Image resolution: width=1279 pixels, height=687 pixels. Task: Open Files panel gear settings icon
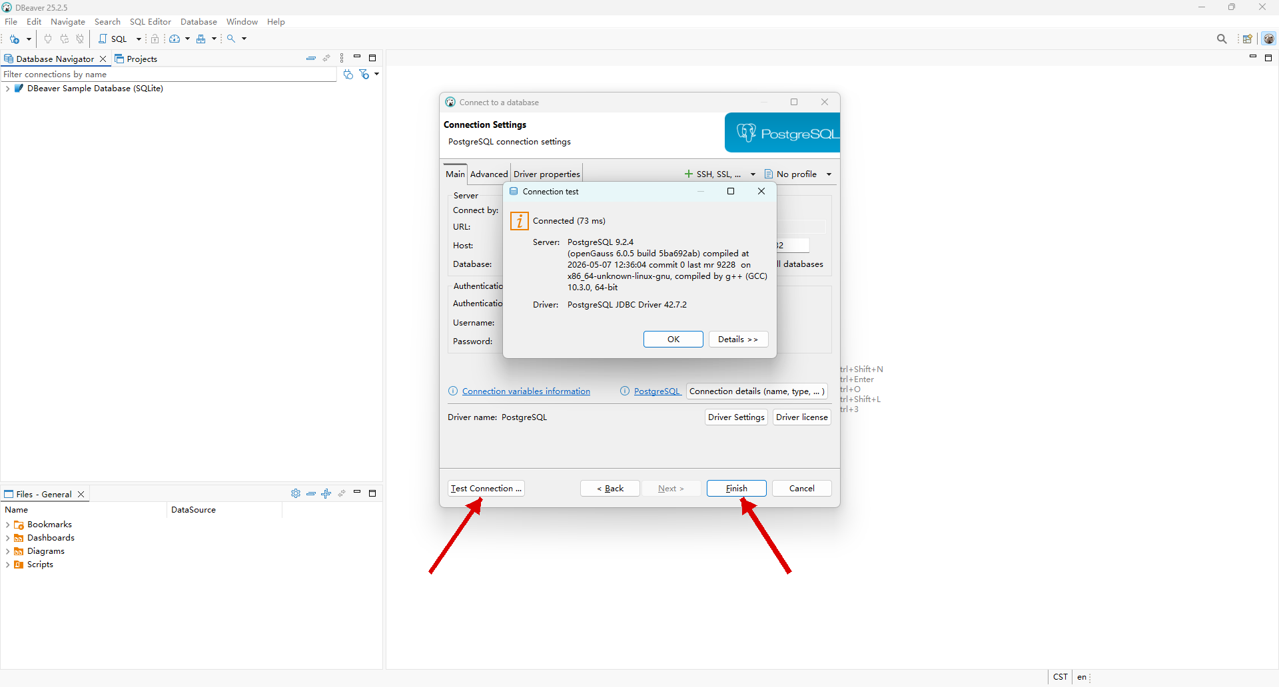pos(296,493)
